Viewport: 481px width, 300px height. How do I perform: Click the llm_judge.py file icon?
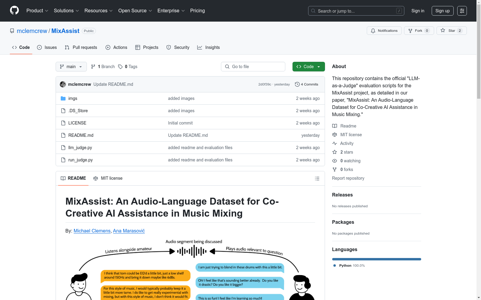(63, 148)
